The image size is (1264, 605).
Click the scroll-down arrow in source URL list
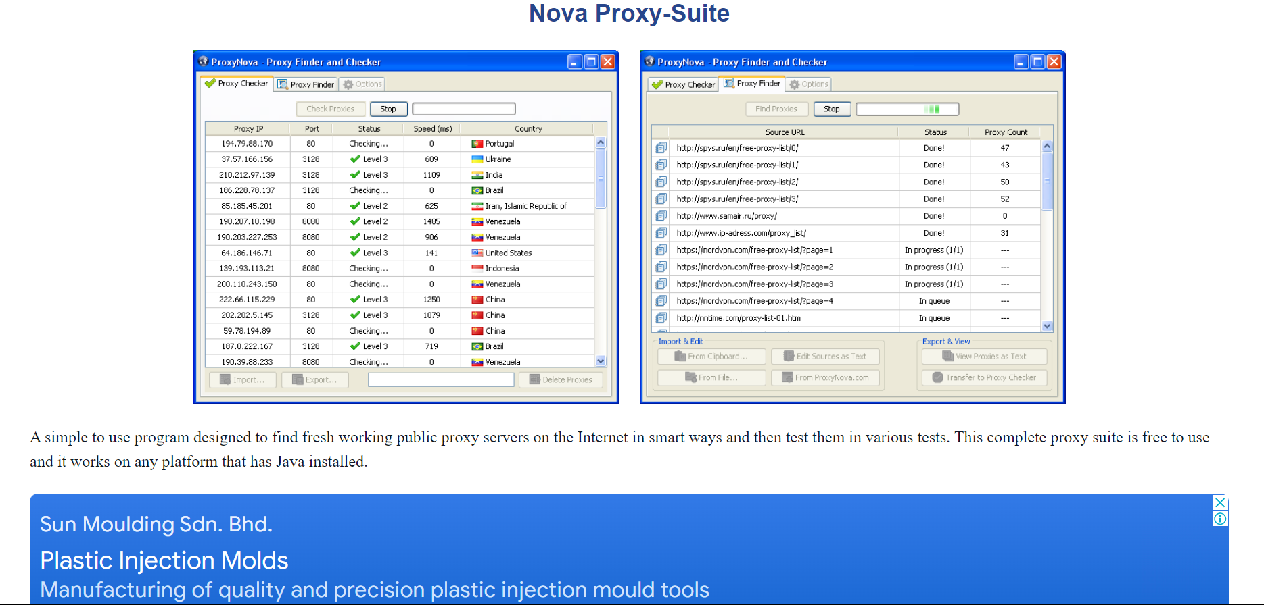(x=1047, y=326)
